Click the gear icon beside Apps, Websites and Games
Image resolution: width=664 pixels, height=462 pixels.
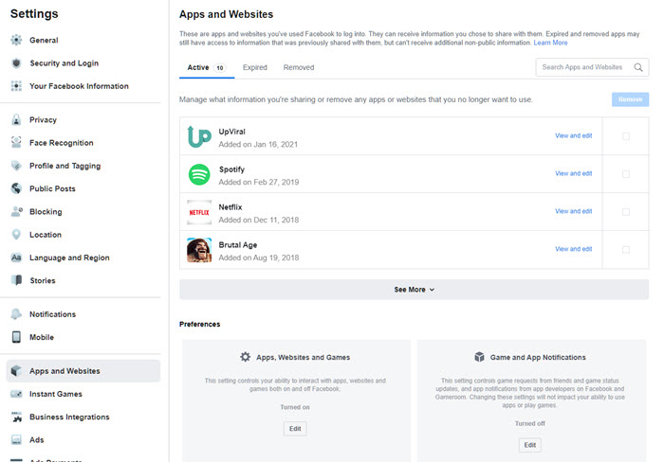[245, 357]
